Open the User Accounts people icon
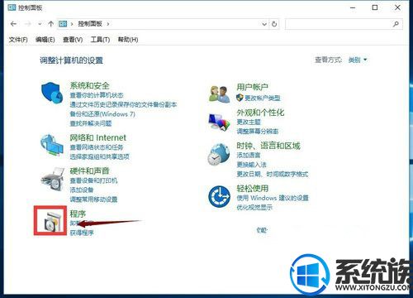Image resolution: width=413 pixels, height=298 pixels. tap(219, 94)
